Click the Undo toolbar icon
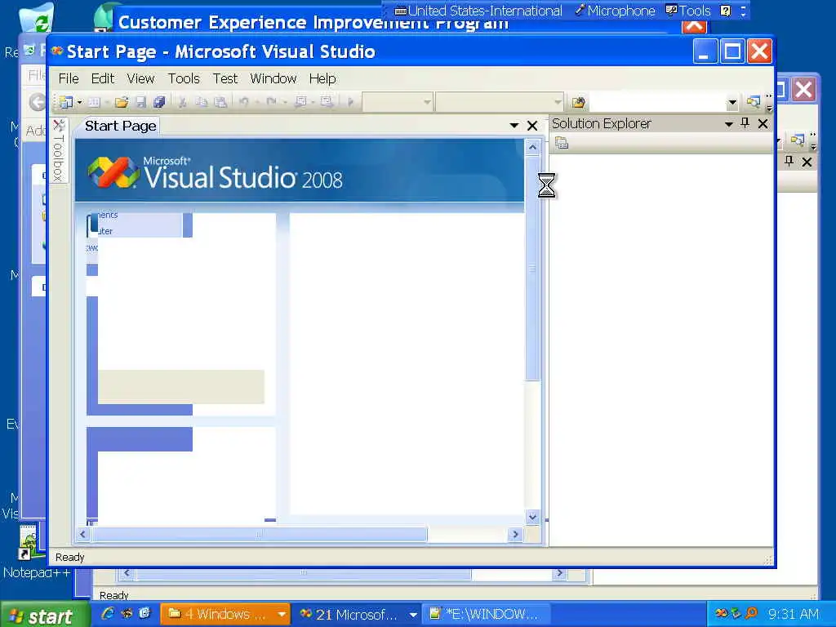This screenshot has width=836, height=627. coord(243,101)
